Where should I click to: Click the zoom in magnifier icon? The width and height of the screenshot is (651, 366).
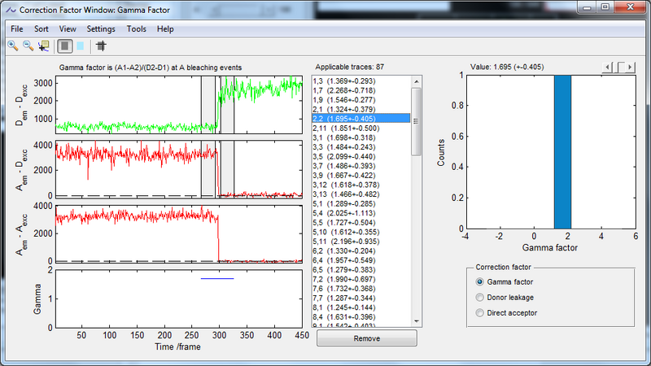coord(13,46)
